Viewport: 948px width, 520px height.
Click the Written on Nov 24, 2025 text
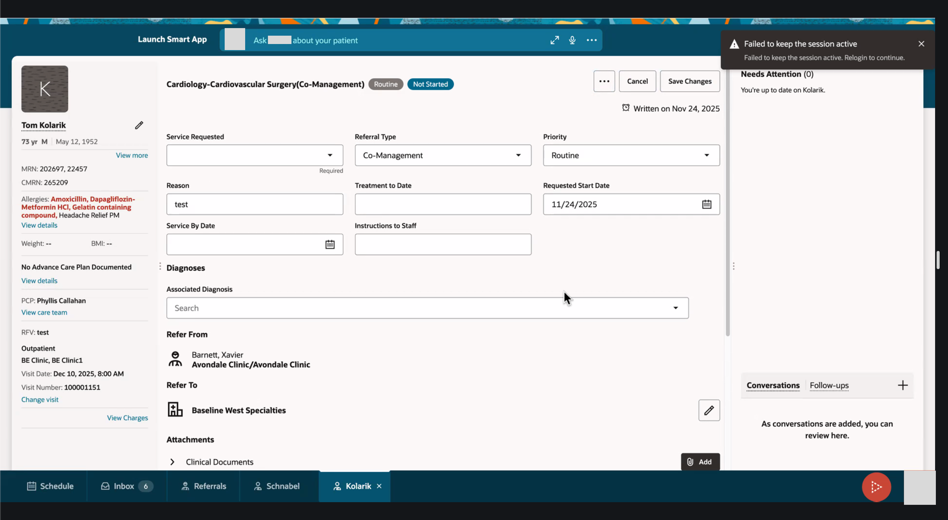[676, 109]
